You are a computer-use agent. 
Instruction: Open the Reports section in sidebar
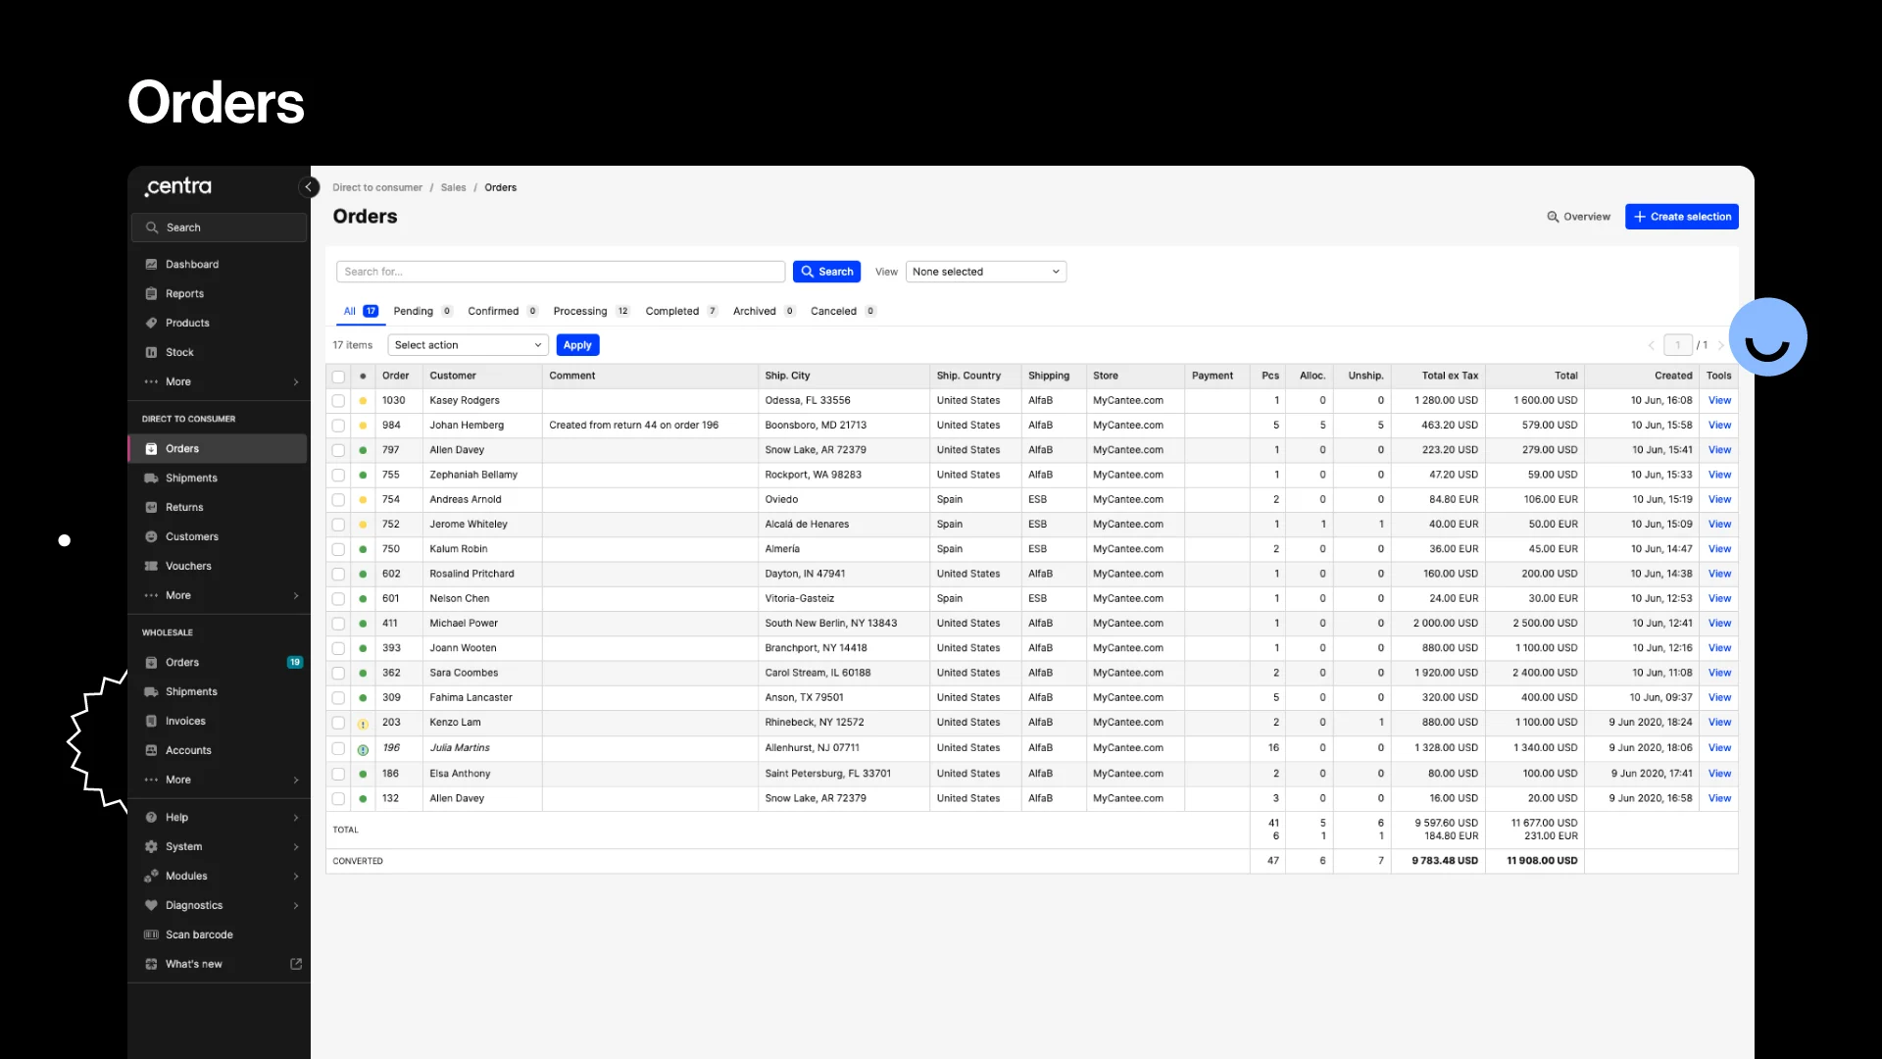[184, 293]
